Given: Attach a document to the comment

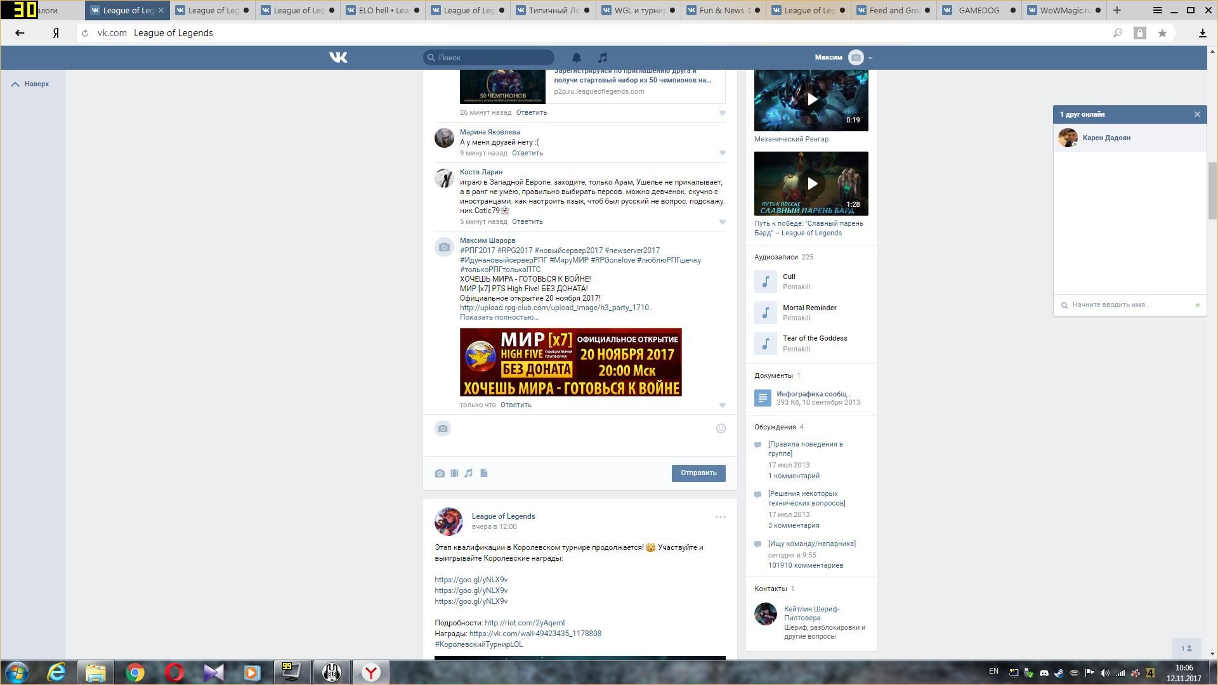Looking at the screenshot, I should [484, 473].
